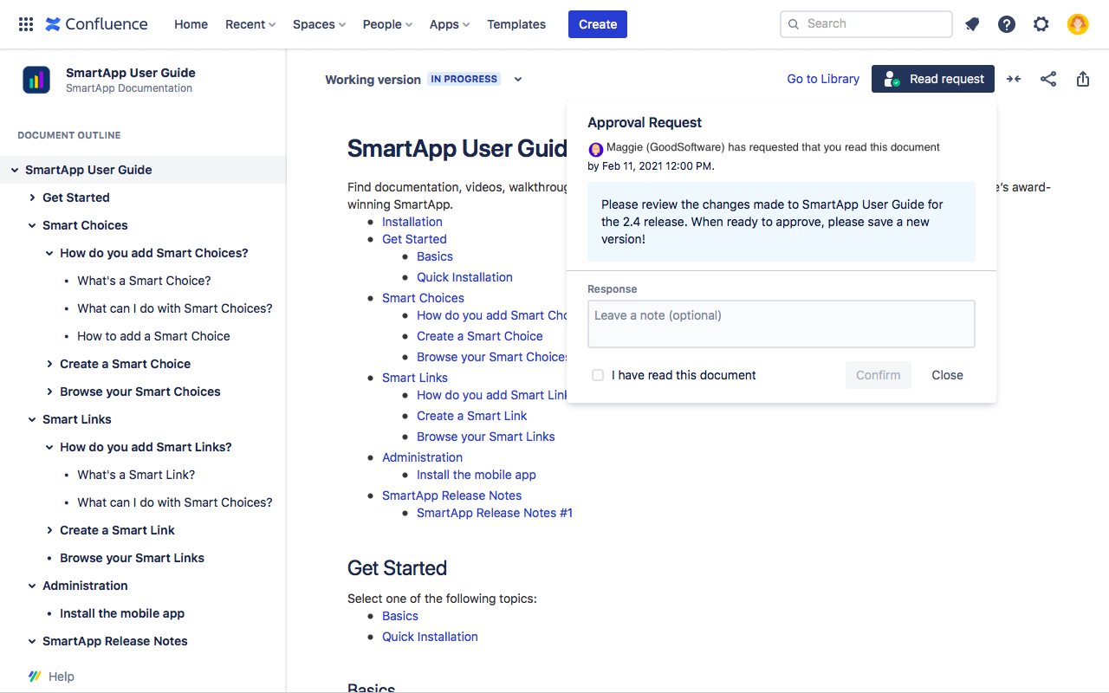Click the Response note text field

tap(781, 323)
